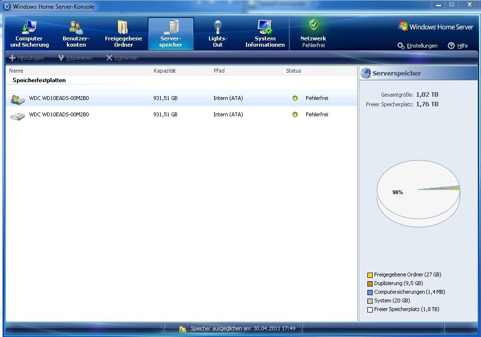
Task: Click Speicher ausgeglichen status bar text
Action: [243, 328]
